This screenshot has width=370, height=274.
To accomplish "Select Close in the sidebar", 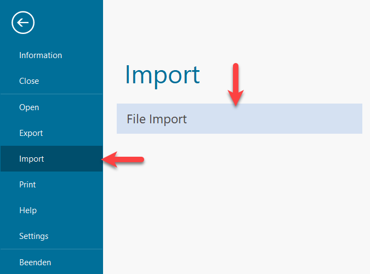I will tap(29, 81).
